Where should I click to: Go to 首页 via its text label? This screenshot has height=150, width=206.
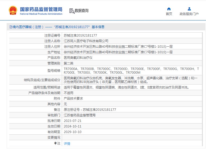[169, 14]
